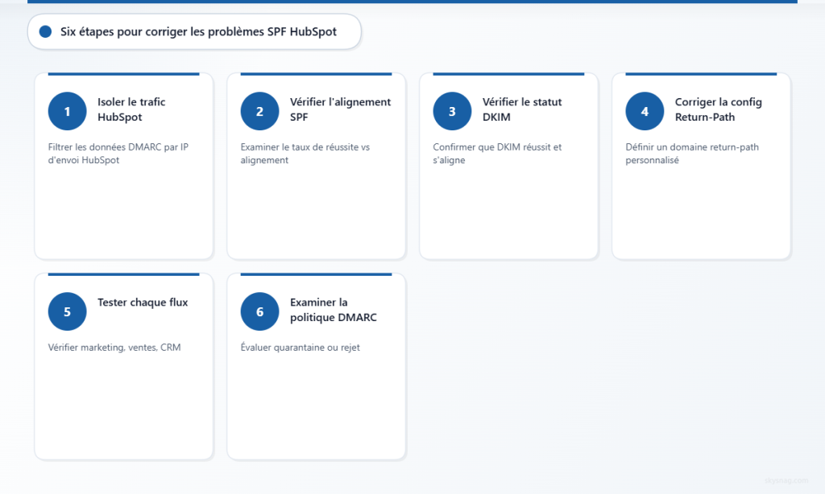Viewport: 825px width, 494px height.
Task: Click the blue dot beside the header title
Action: (x=46, y=31)
